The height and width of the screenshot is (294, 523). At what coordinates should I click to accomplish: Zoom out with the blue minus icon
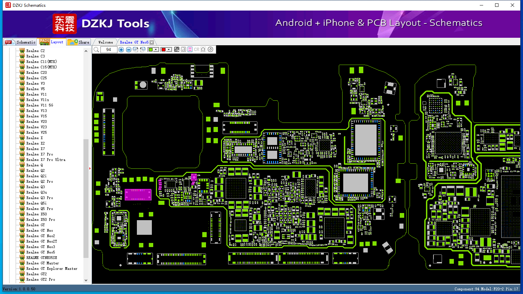(128, 50)
